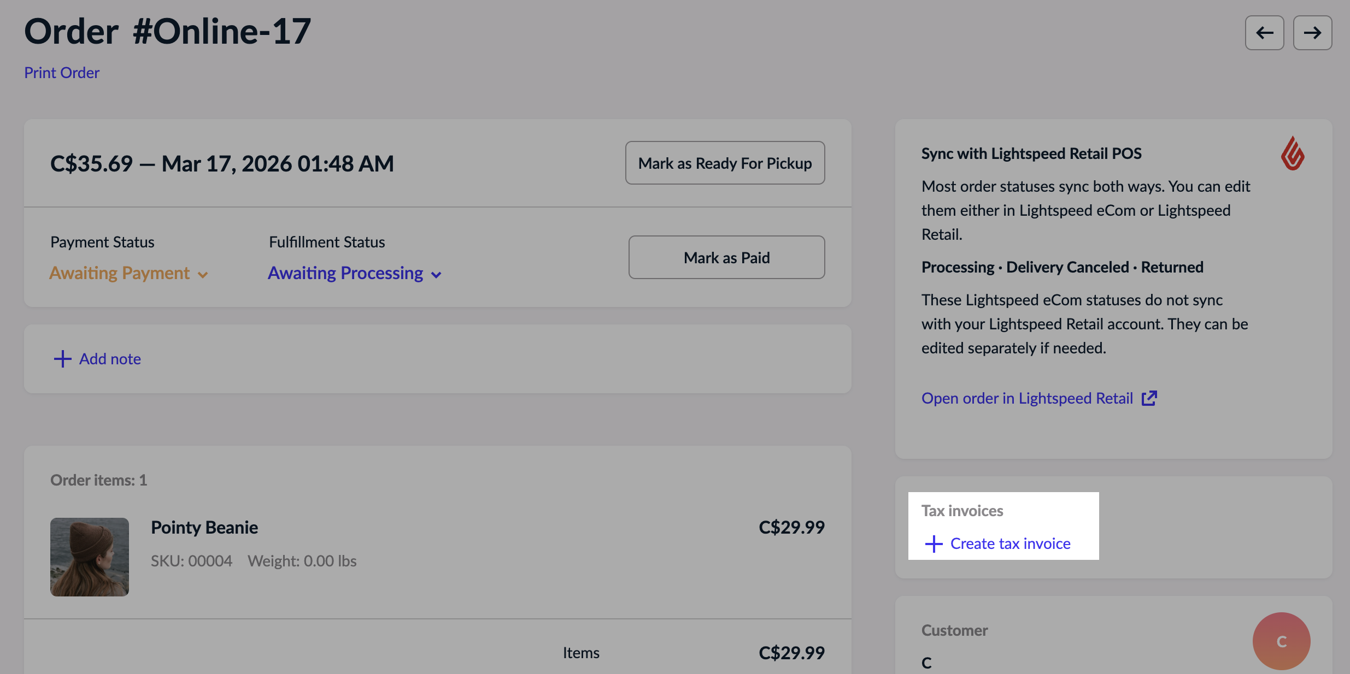Click Mark as Ready For Pickup button
This screenshot has width=1350, height=674.
725,163
